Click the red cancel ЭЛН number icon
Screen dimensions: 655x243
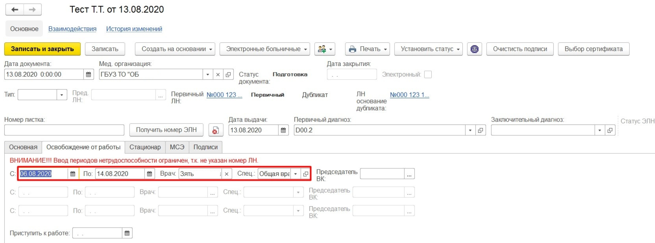215,130
